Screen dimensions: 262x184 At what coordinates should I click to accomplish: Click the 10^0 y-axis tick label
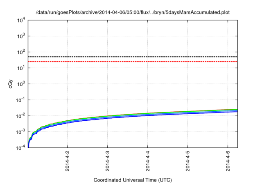[x=21, y=84]
